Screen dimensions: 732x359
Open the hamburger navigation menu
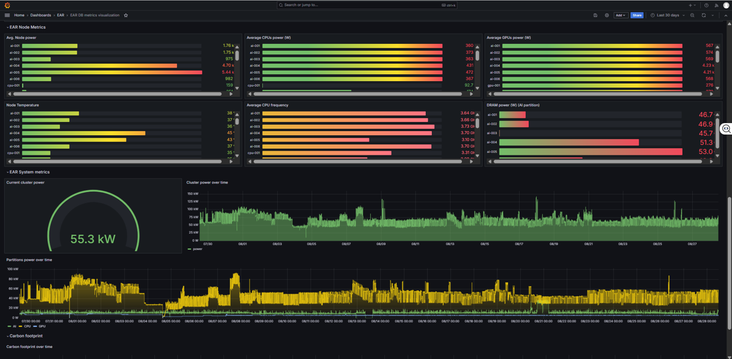pyautogui.click(x=7, y=15)
